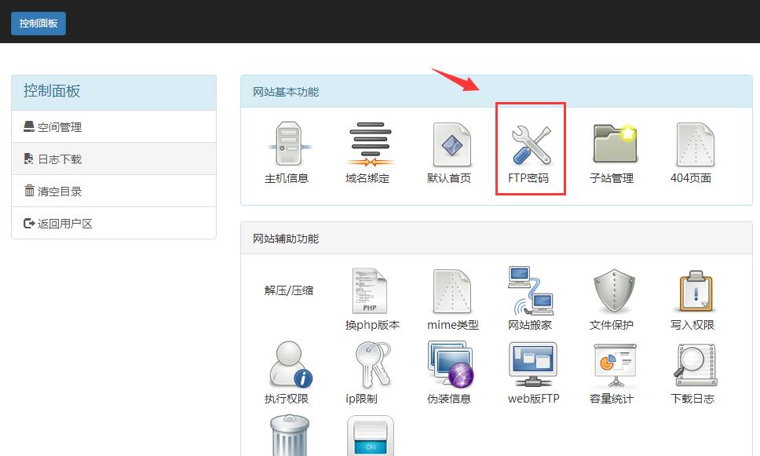Screen dimensions: 760x456
Task: Click the 主机信息 text label
Action: pyautogui.click(x=287, y=178)
